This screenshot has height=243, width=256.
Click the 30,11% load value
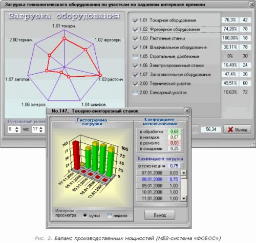point(230,47)
